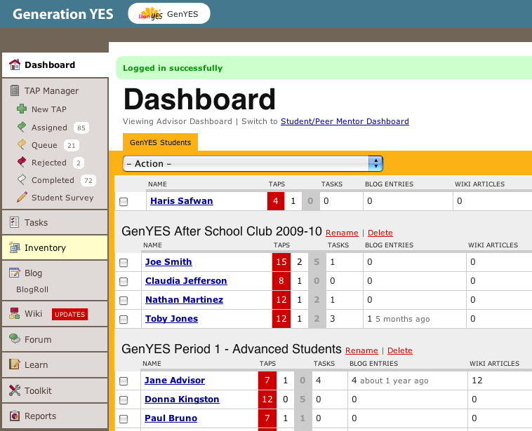Click the GenYES sun logo
Viewport: 532px width, 431px height.
point(151,14)
